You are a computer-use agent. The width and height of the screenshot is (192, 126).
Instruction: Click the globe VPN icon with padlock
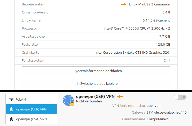click(68, 100)
